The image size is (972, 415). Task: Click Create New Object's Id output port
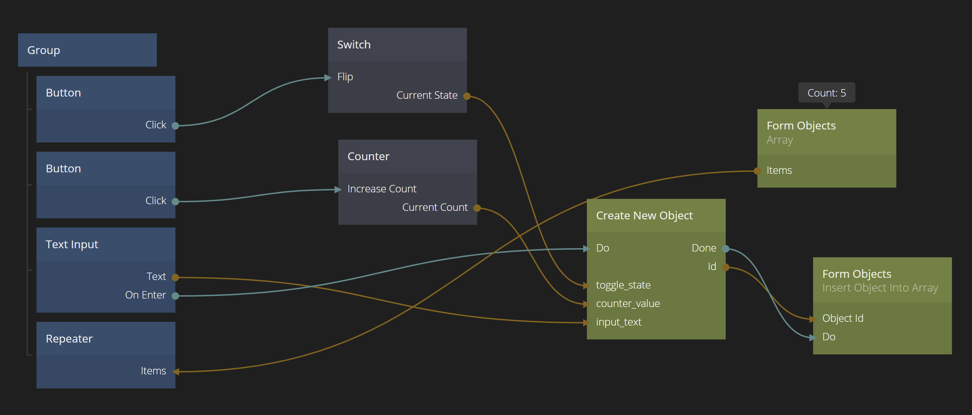725,267
